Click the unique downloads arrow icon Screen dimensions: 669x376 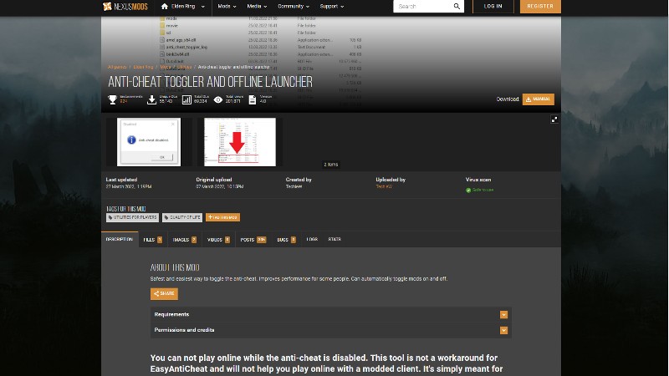pyautogui.click(x=151, y=99)
